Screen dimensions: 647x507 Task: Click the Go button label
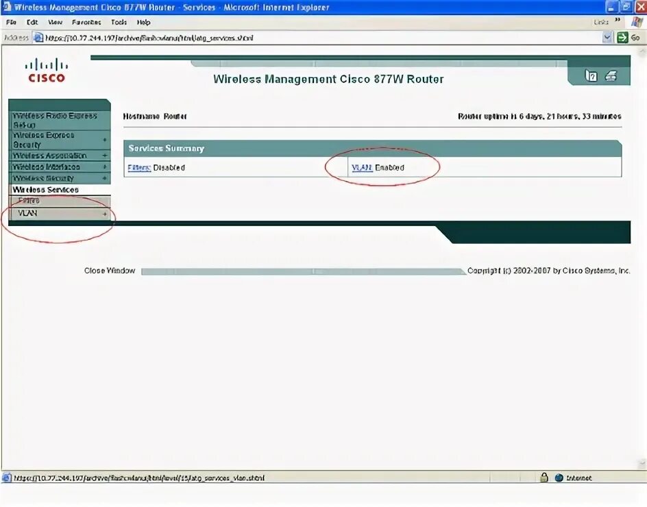635,38
